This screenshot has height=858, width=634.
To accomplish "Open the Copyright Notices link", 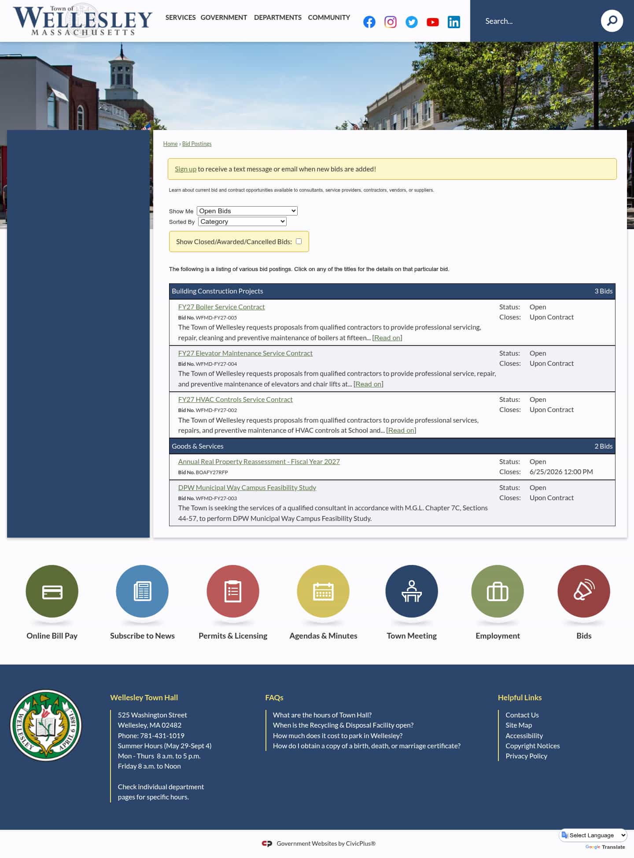I will click(533, 746).
